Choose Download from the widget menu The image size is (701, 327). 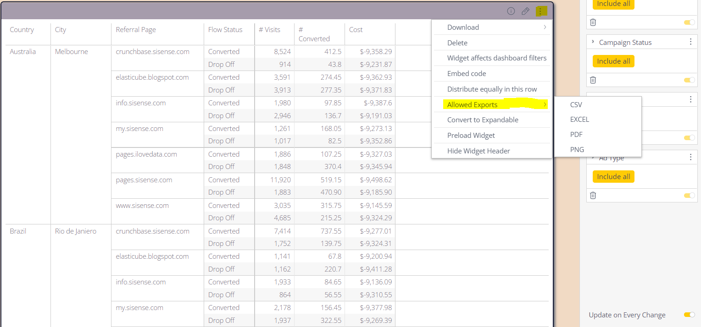pyautogui.click(x=491, y=27)
